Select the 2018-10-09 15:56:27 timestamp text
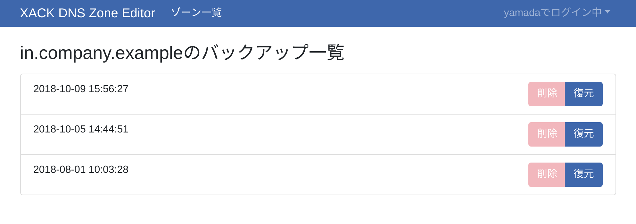The image size is (636, 224). click(x=81, y=89)
